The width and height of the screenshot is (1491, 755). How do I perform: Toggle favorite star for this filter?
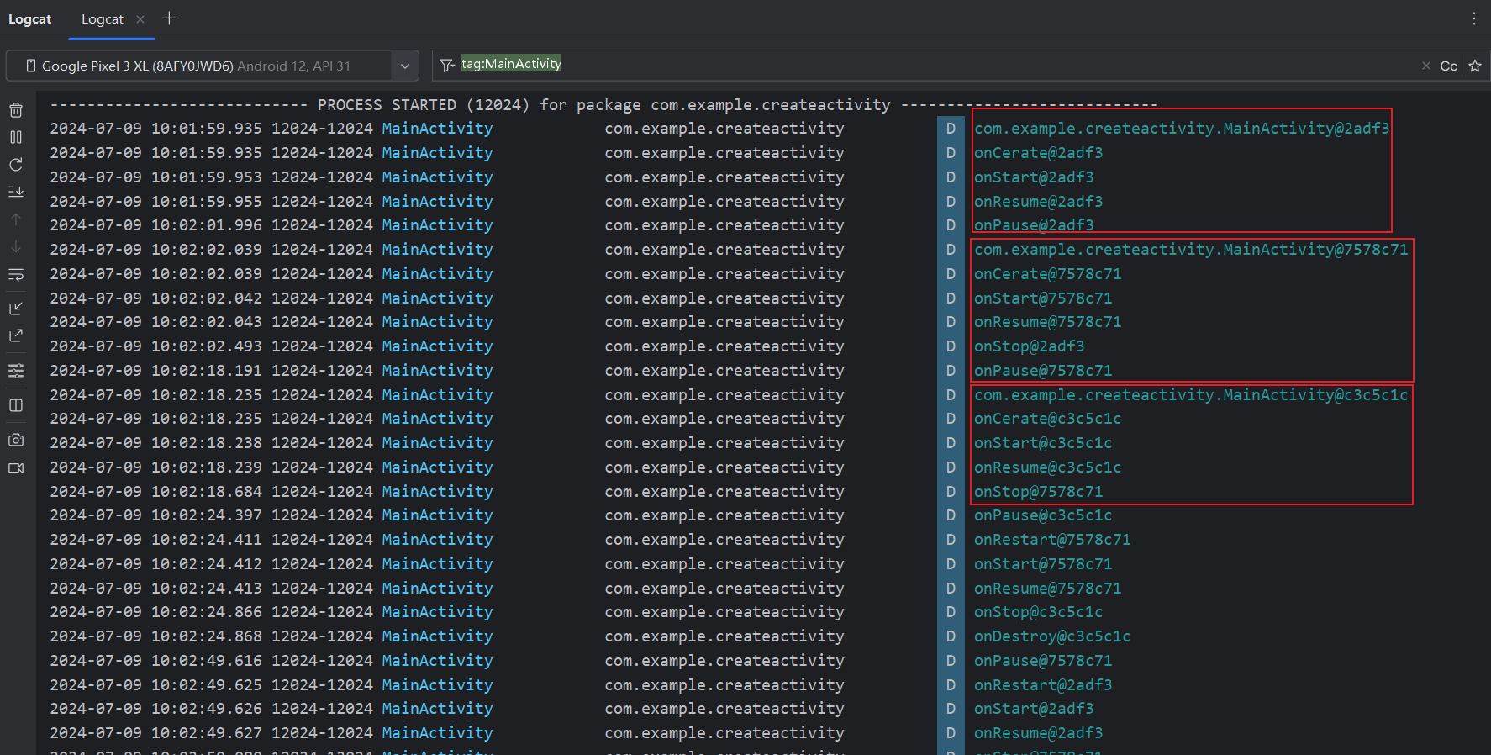click(1475, 66)
